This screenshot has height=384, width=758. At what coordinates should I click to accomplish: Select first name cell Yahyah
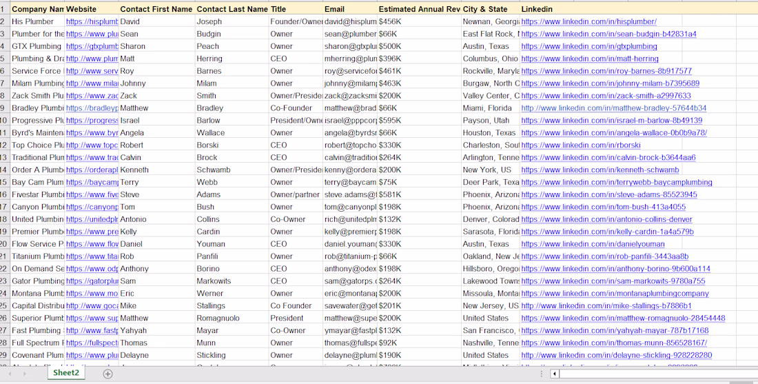point(157,330)
